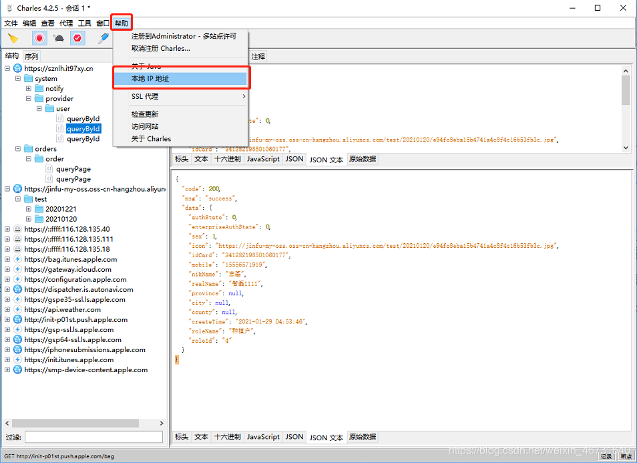Click the init-p01st.push.apple.com globe icon
637x463 pixels.
[17, 319]
